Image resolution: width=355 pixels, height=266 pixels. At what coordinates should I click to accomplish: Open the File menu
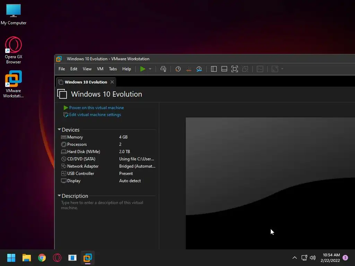(x=62, y=69)
